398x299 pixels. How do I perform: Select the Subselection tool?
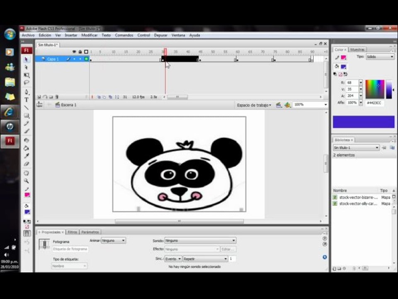(x=26, y=67)
